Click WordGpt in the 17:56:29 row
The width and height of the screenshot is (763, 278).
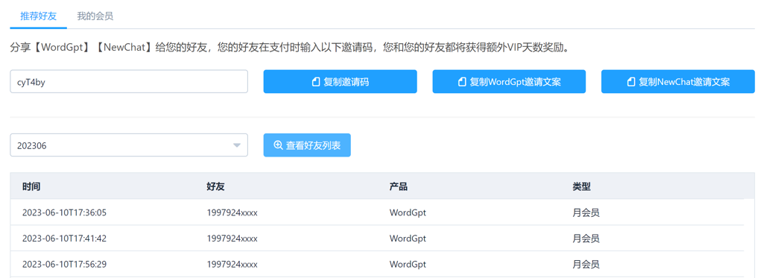[x=408, y=265]
